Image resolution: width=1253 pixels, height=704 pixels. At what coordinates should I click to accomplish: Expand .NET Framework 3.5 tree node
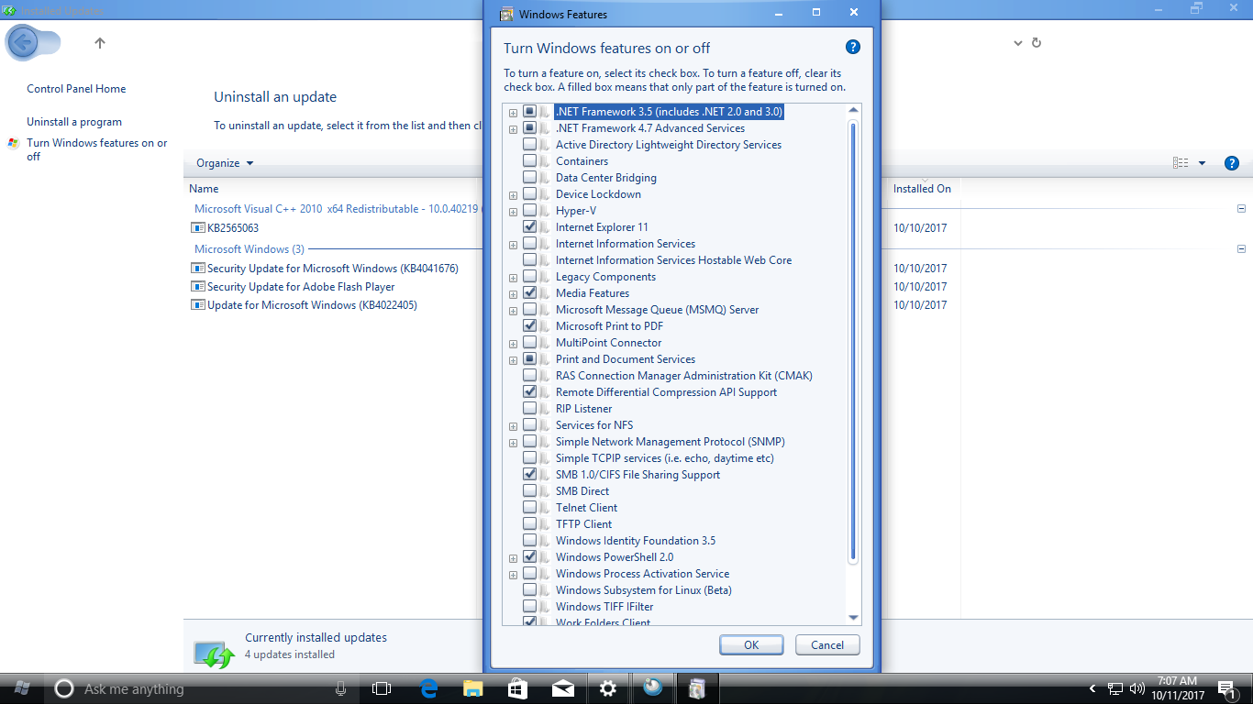(x=513, y=112)
